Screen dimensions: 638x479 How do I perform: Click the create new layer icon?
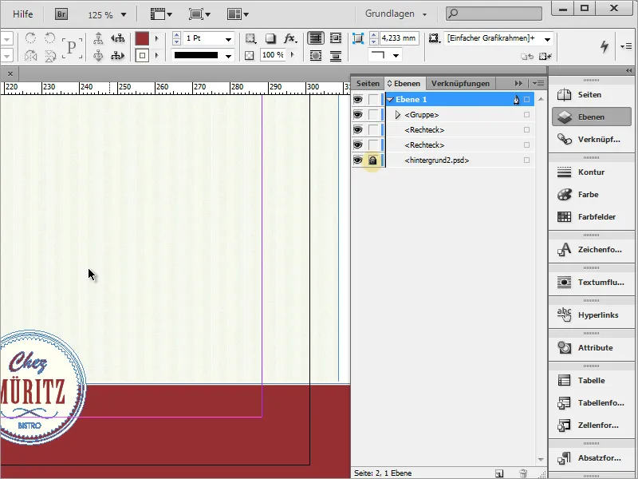pos(499,473)
